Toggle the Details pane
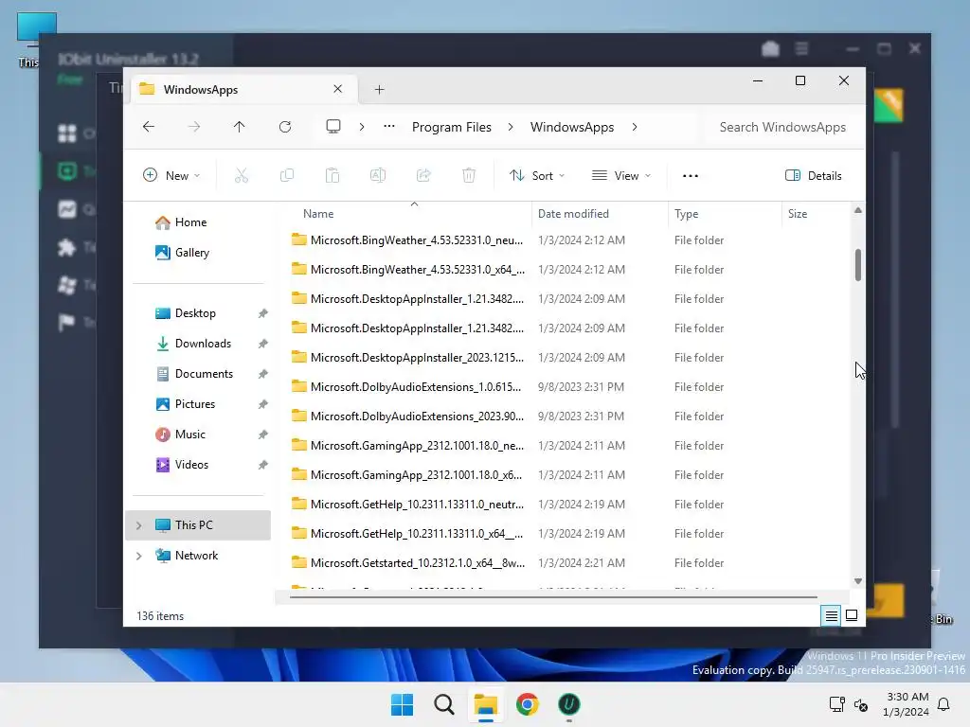Screen dimensions: 970x727 pyautogui.click(x=814, y=175)
